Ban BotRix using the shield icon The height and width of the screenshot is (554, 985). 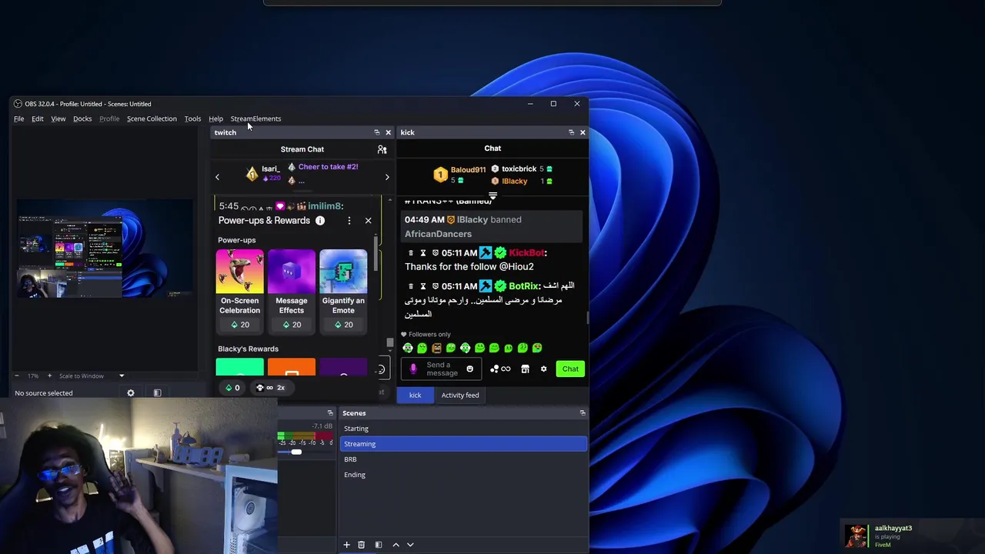coord(435,285)
